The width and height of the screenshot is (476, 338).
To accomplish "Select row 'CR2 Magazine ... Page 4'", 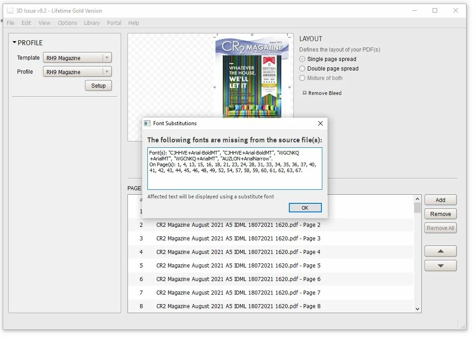I will 270,252.
